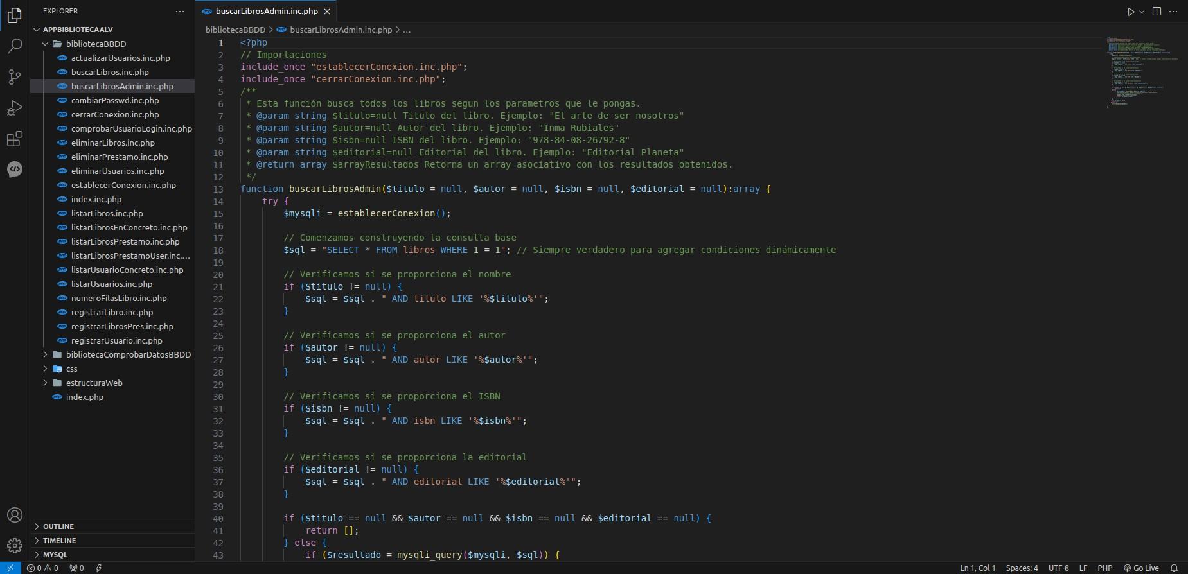Click the ports forwarded status item
Screen dimensions: 1188x574
tap(76, 568)
